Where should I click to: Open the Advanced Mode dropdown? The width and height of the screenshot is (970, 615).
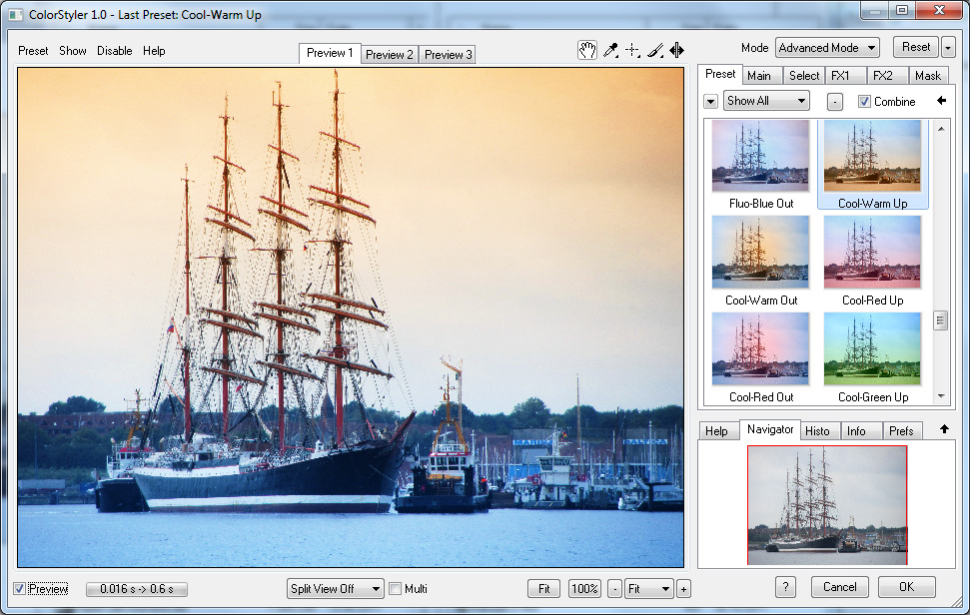click(826, 48)
